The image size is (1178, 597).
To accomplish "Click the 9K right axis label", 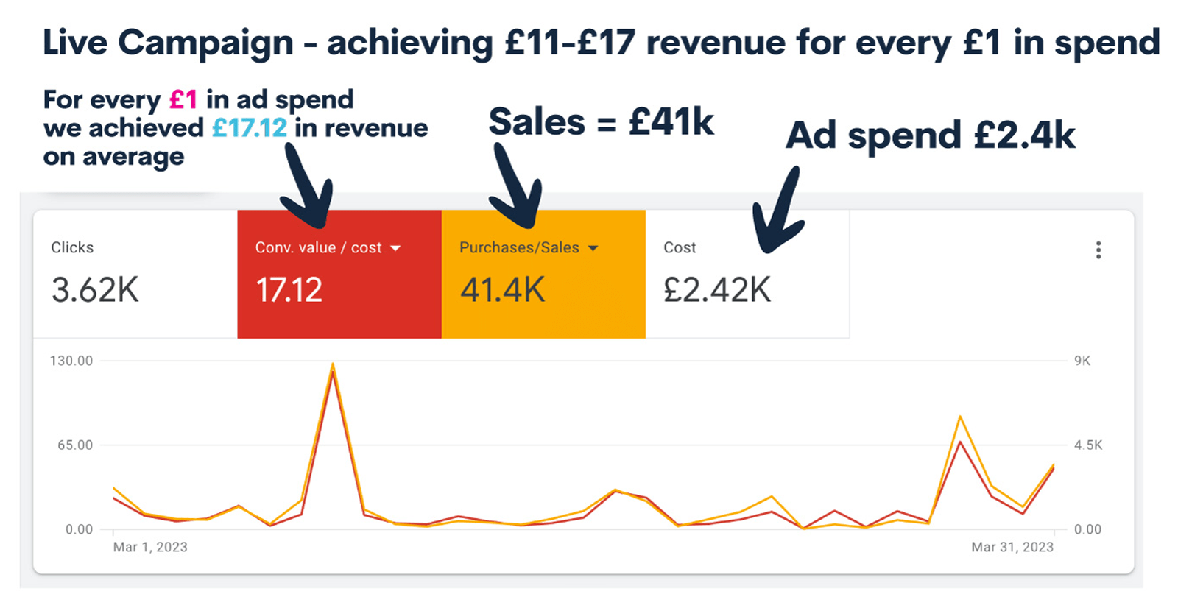I will [1082, 361].
